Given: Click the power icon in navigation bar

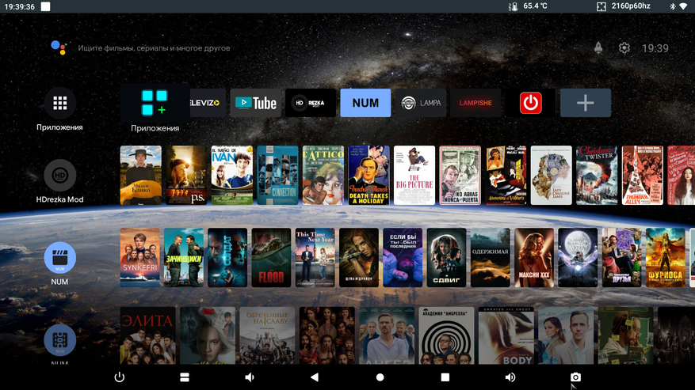Looking at the screenshot, I should [119, 377].
